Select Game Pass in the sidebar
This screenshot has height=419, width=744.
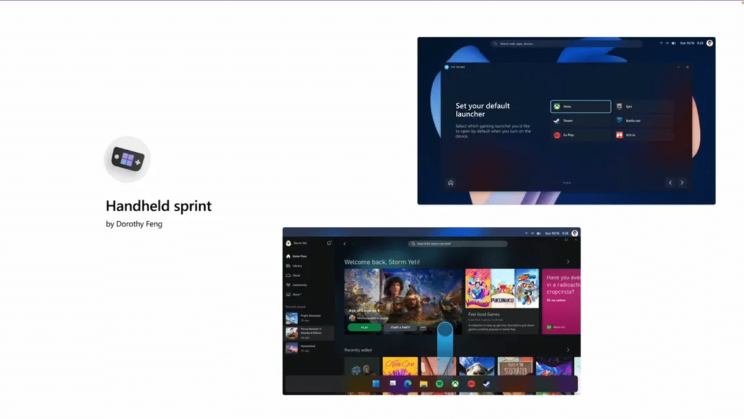299,256
